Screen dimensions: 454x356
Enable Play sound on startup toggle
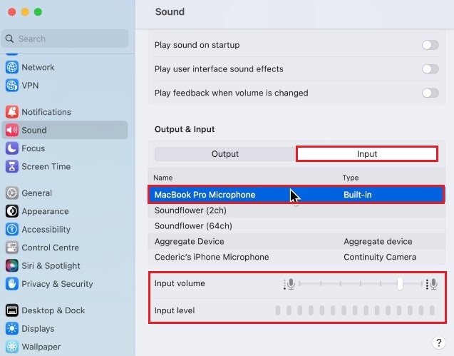tap(430, 45)
